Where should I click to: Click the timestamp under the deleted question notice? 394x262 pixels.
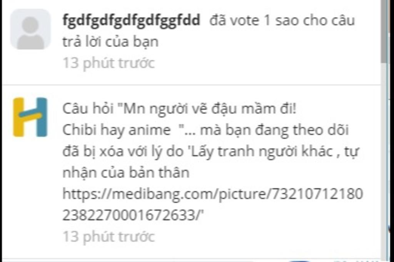point(109,237)
